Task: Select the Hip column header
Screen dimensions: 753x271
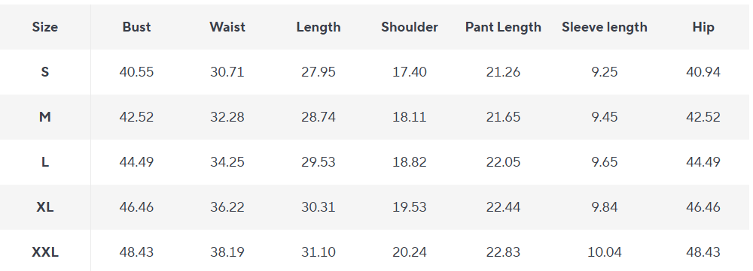Action: [703, 27]
